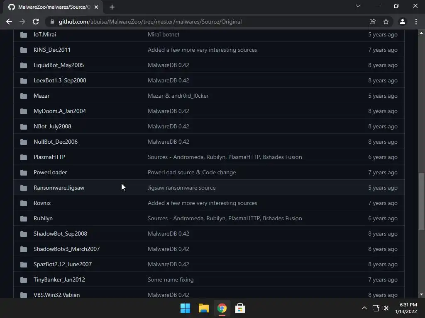425x318 pixels.
Task: Bookmark this page with the star
Action: click(386, 22)
